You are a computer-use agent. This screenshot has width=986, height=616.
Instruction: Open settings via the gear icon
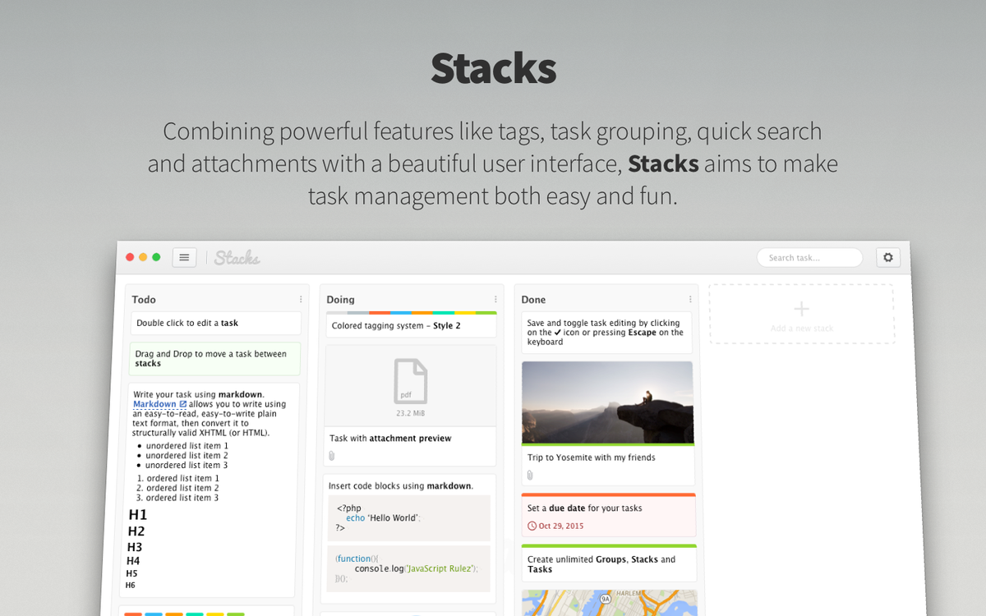point(887,257)
